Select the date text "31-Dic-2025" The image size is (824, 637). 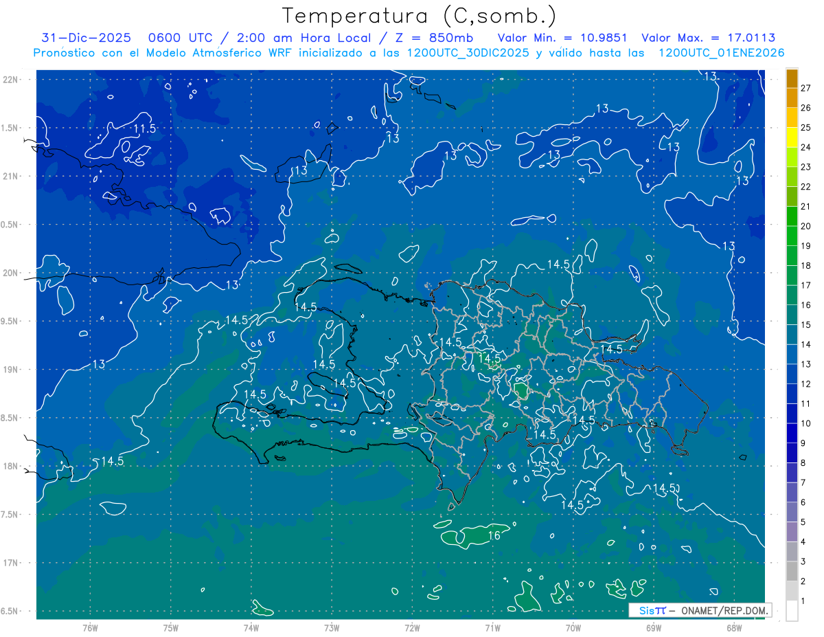click(87, 38)
